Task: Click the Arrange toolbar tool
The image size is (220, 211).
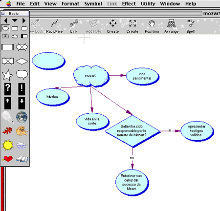Action: 171,26
